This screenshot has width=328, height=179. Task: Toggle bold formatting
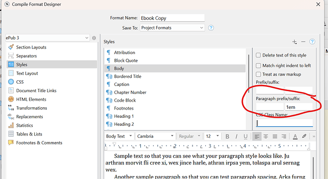pos(227,136)
